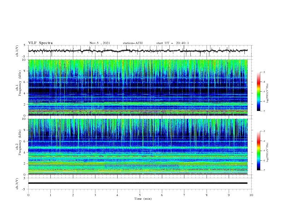The image size is (283, 219).
Task: Click the 'start UT = 20:40: 1' label
Action: pyautogui.click(x=173, y=43)
